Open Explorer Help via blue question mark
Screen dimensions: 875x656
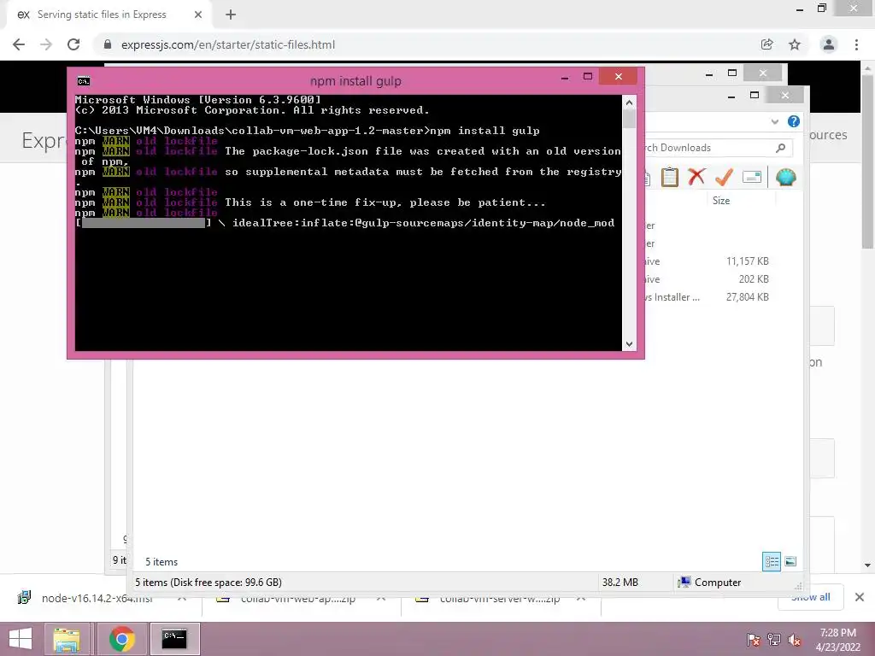(x=794, y=121)
